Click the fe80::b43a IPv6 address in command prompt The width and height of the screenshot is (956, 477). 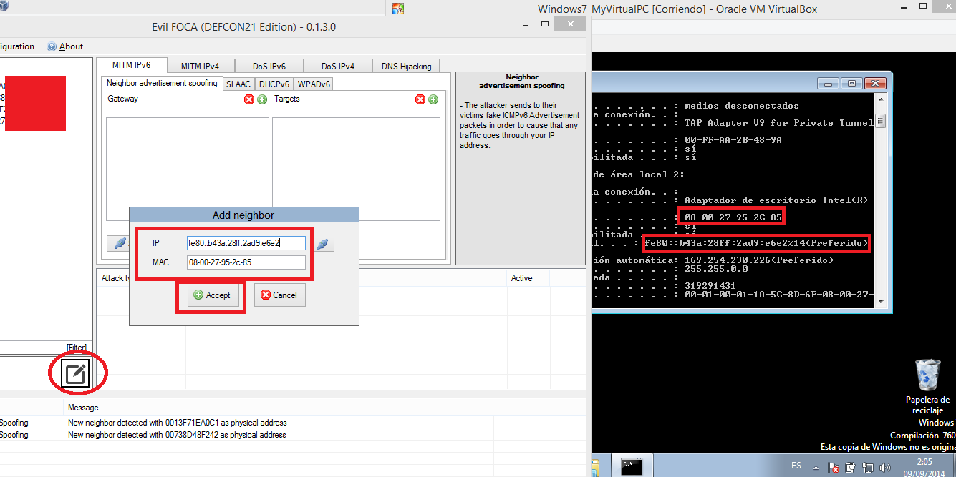coord(756,243)
